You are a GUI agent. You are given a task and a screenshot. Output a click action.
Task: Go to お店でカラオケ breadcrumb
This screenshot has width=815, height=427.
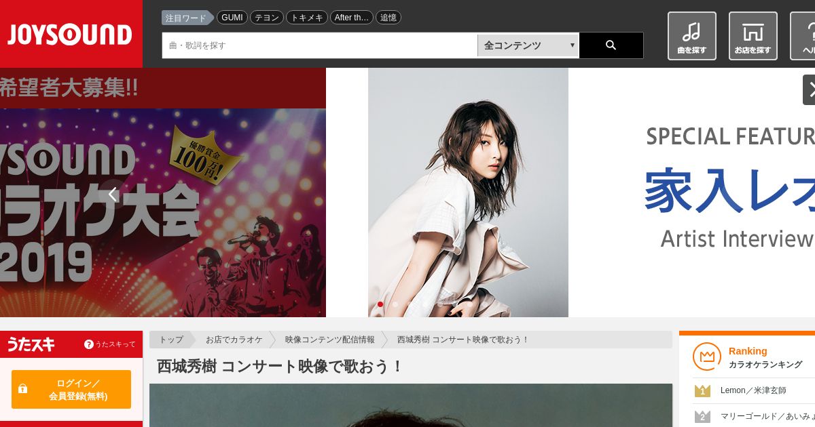click(234, 340)
